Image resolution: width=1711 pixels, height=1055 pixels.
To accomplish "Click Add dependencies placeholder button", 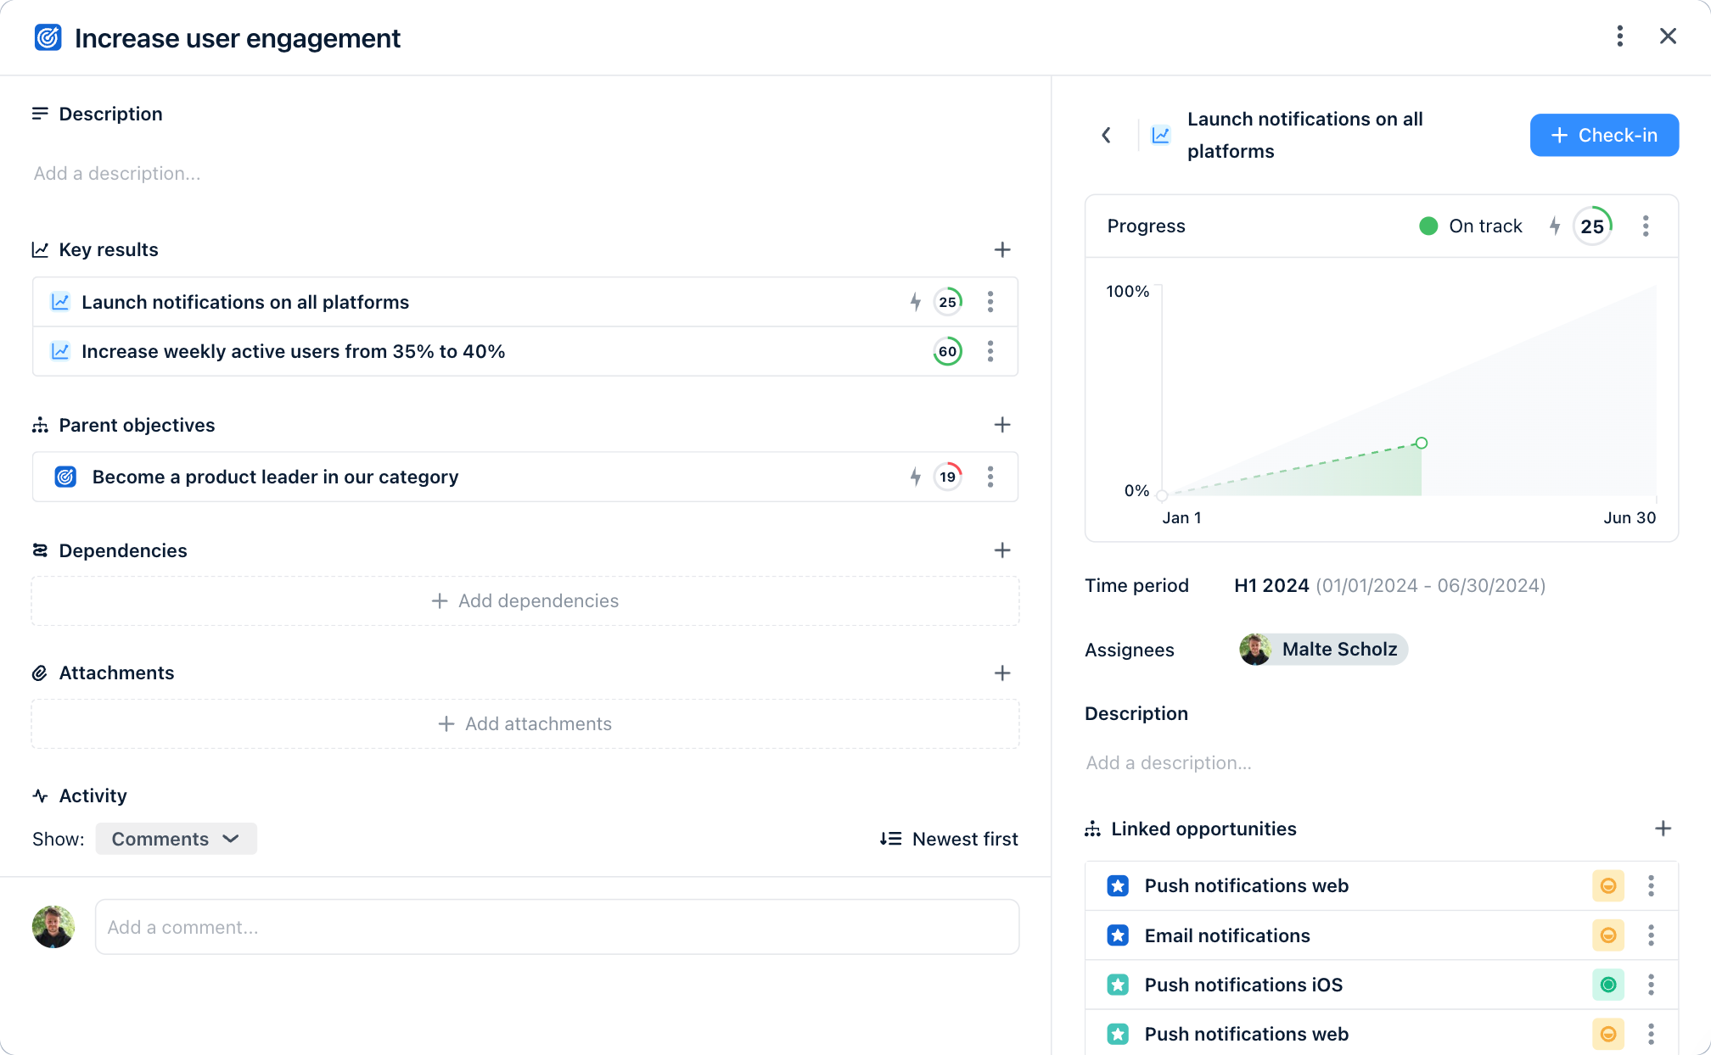I will pyautogui.click(x=525, y=600).
